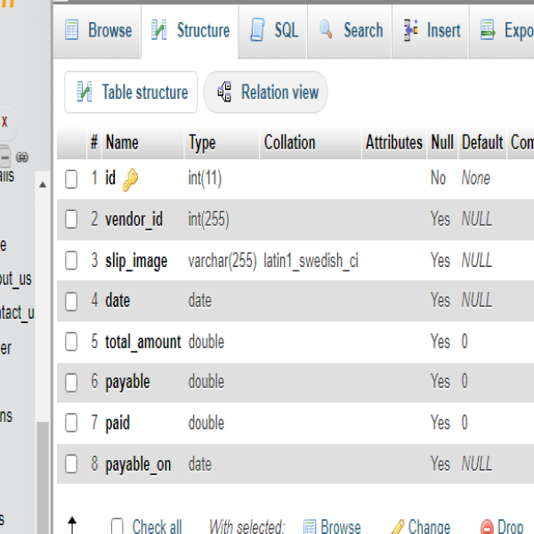Click the link icon in navigation panel
The width and height of the screenshot is (534, 534).
(22, 157)
